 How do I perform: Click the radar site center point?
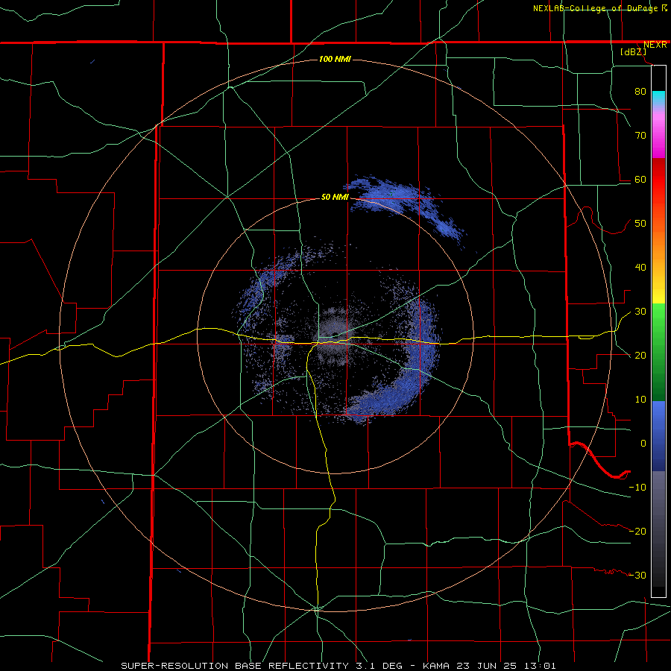coord(335,335)
